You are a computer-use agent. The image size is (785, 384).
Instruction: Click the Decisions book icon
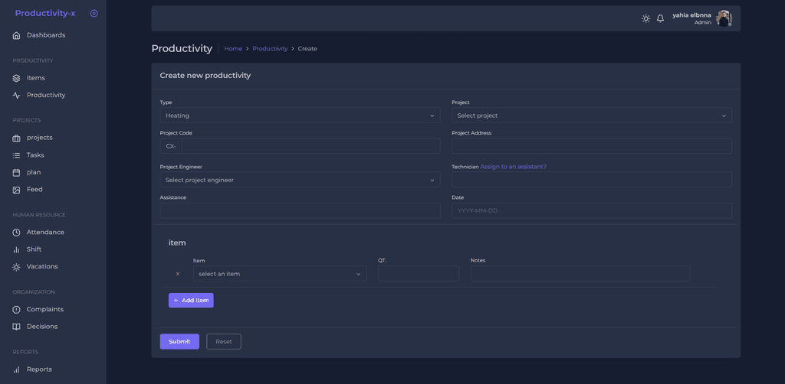click(17, 327)
